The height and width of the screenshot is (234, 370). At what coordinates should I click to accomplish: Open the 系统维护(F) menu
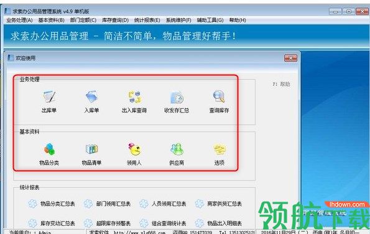point(178,21)
